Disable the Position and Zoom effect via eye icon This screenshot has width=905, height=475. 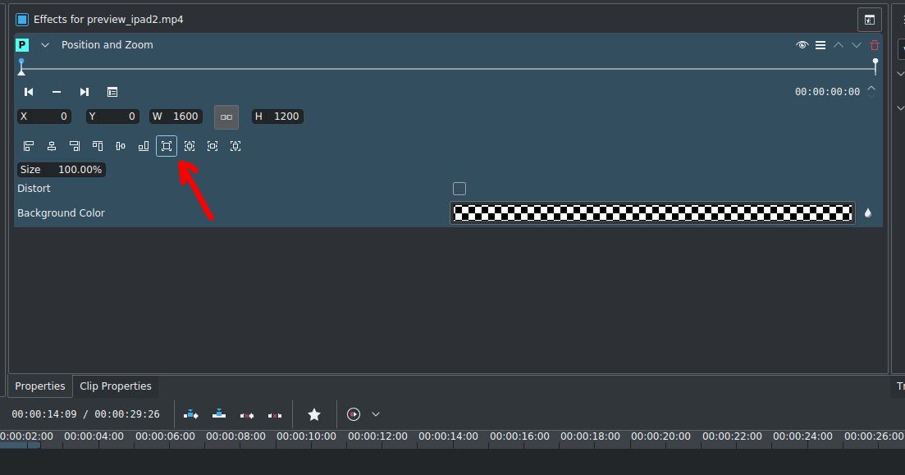(802, 45)
